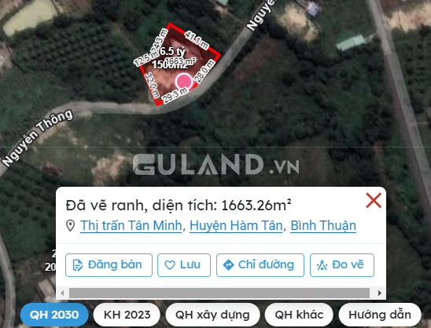
Task: Toggle the QH 2030 planning layer
Action: pos(54,315)
